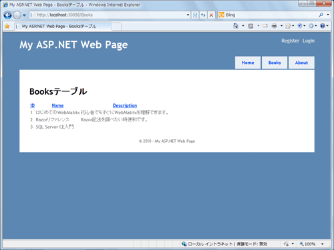
Task: Toggle the Compatibility View icon
Action: pyautogui.click(x=195, y=15)
